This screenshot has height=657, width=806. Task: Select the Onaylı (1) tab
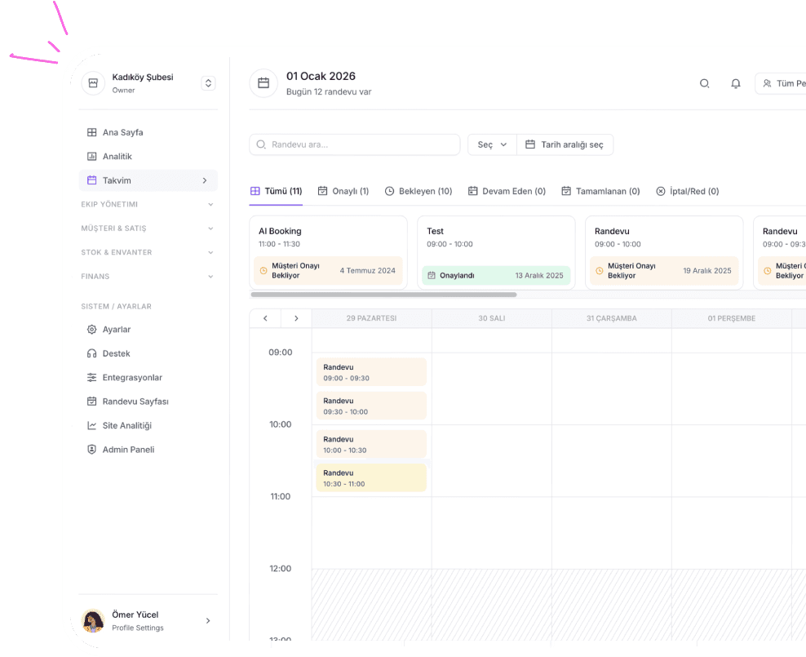(x=343, y=191)
